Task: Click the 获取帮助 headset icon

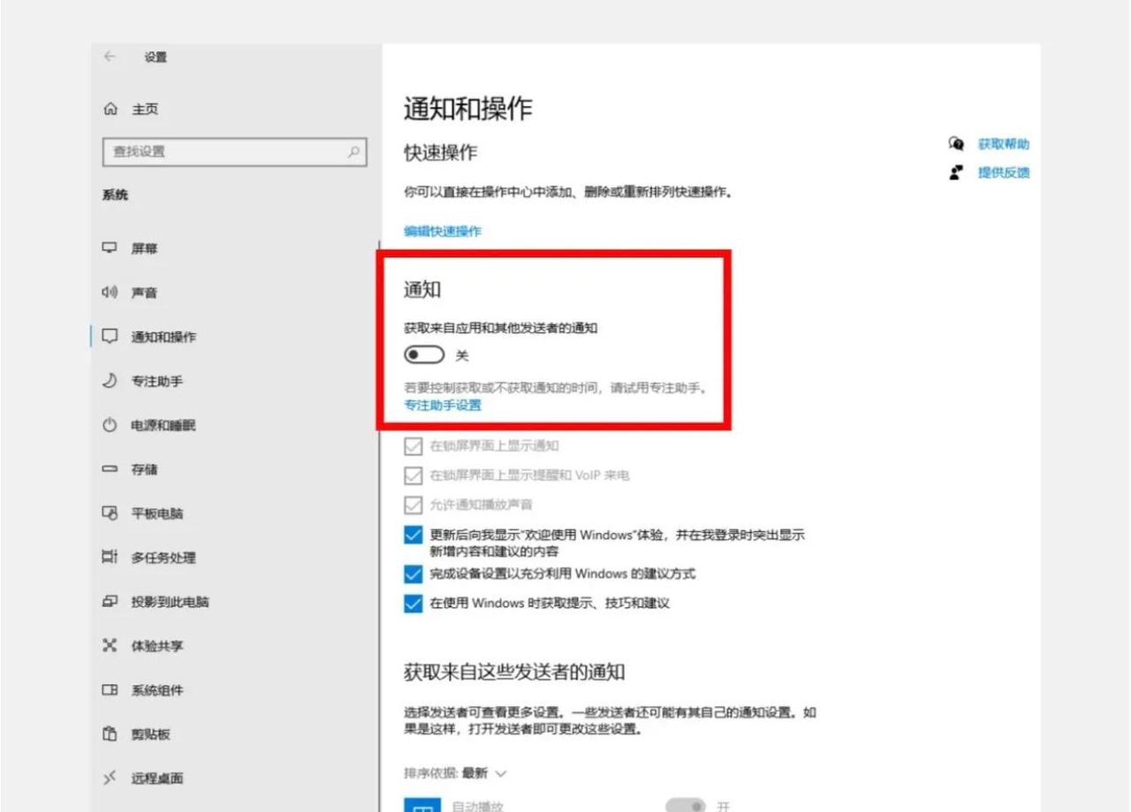Action: click(955, 144)
